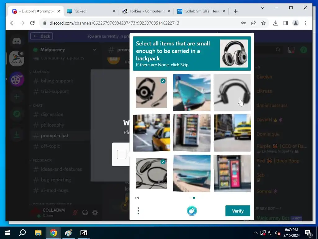Close the Discord browser tab
Screen dimensions: 318x239
[59, 11]
